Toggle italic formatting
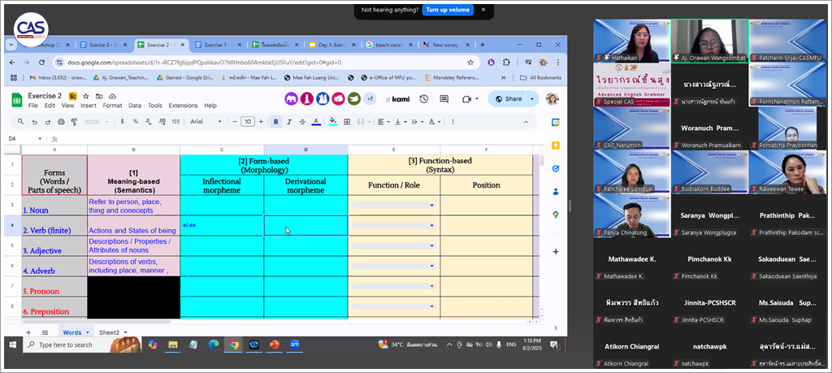 pyautogui.click(x=289, y=122)
